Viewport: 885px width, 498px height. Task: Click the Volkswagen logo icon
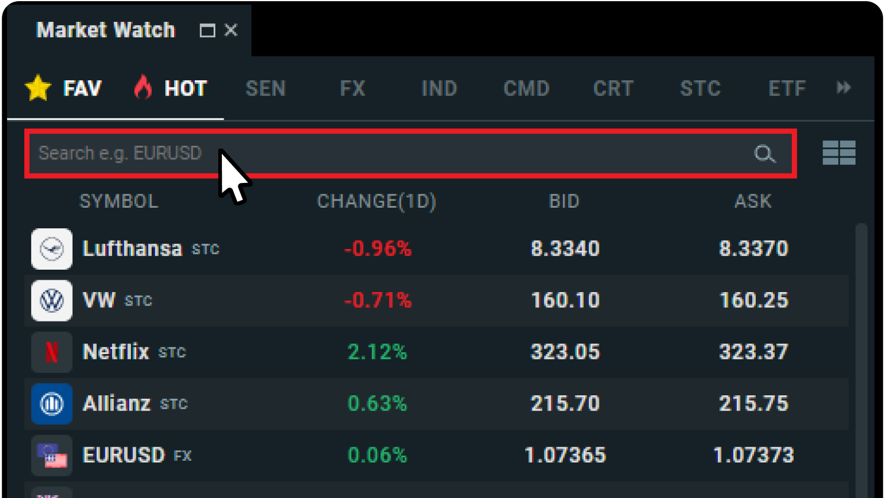[x=52, y=301]
